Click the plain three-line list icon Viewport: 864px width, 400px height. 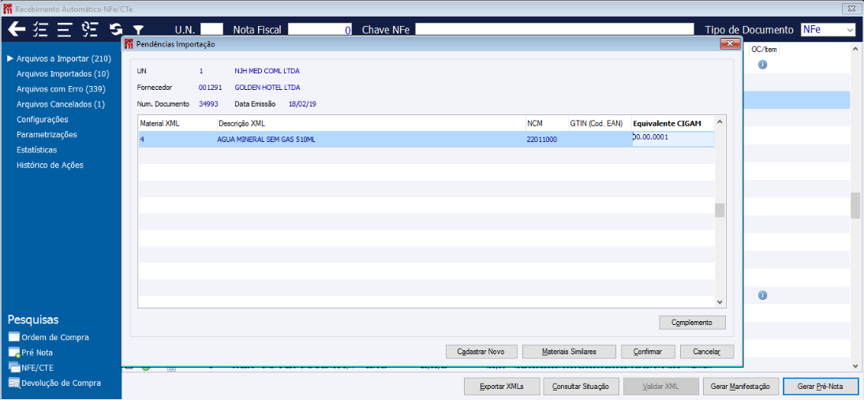point(65,29)
